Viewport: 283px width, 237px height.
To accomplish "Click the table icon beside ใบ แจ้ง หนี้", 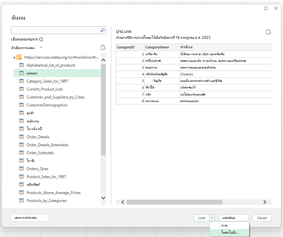I will click(x=21, y=129).
